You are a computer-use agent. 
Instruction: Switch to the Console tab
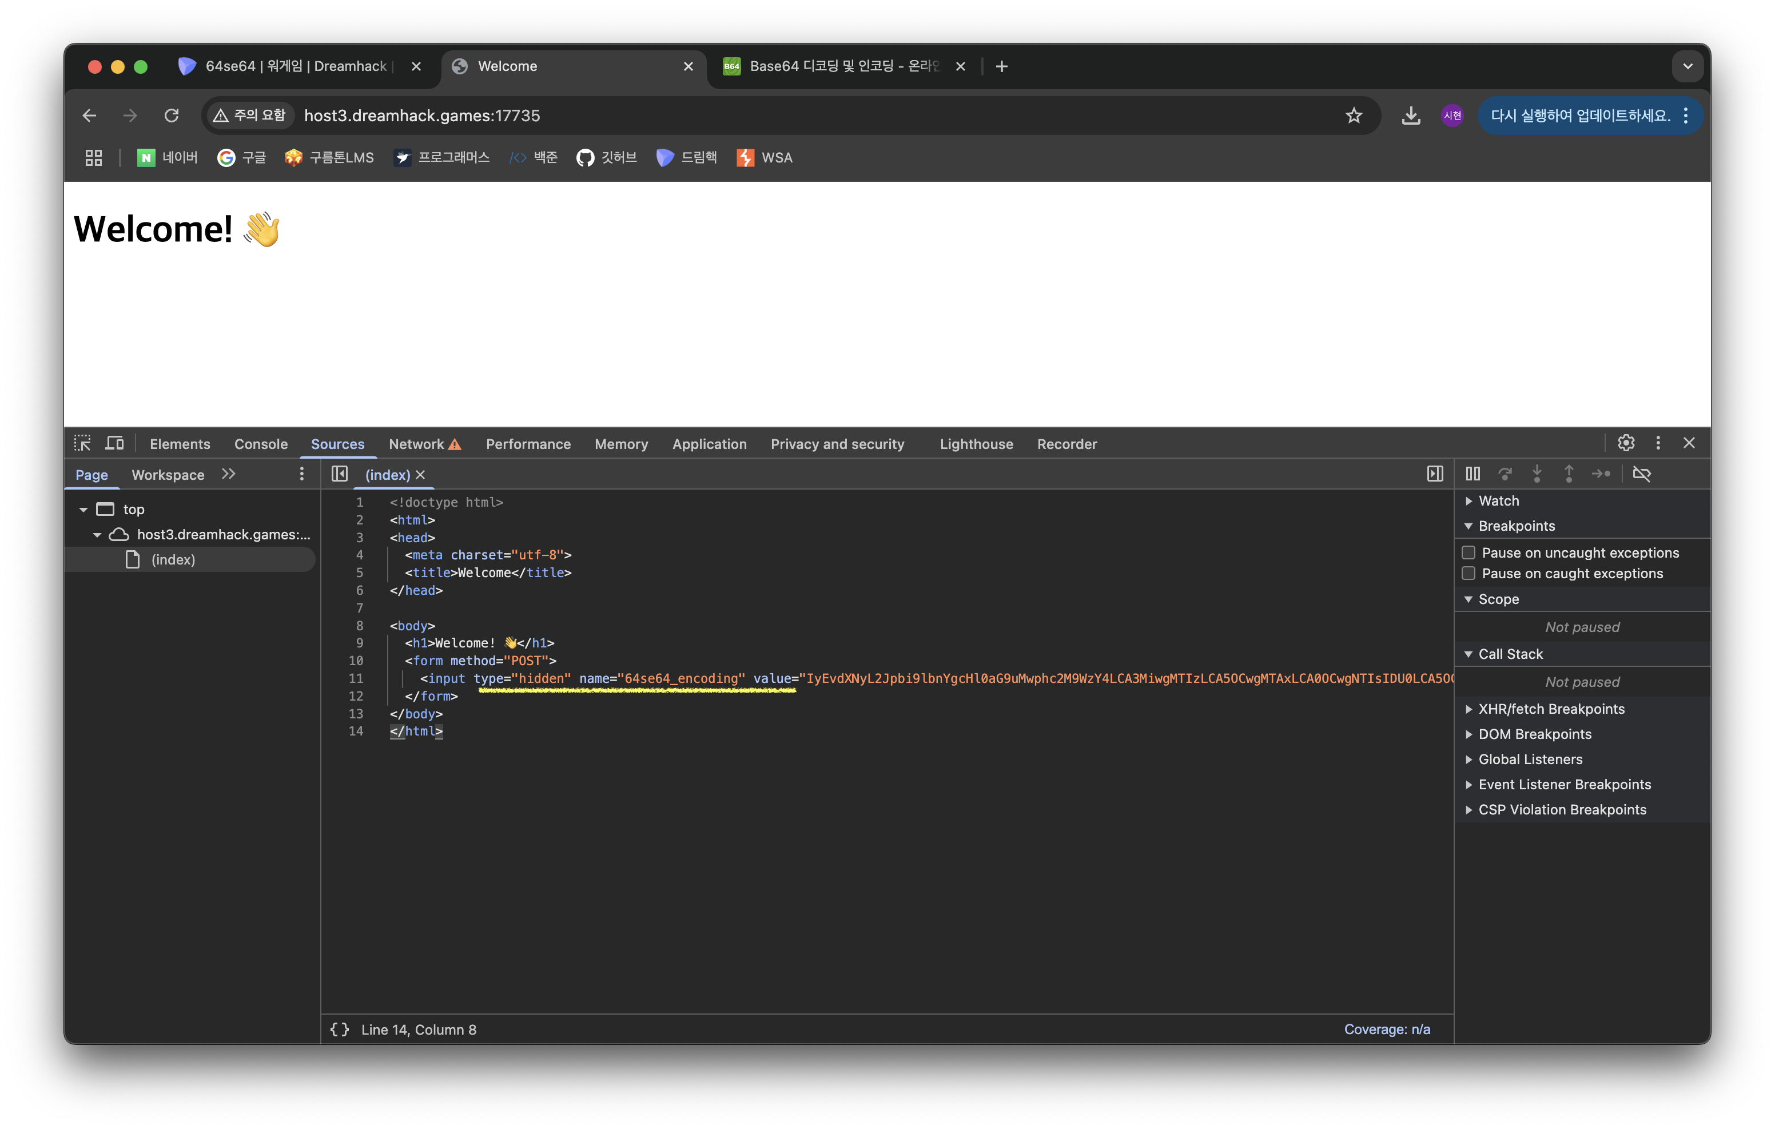261,444
